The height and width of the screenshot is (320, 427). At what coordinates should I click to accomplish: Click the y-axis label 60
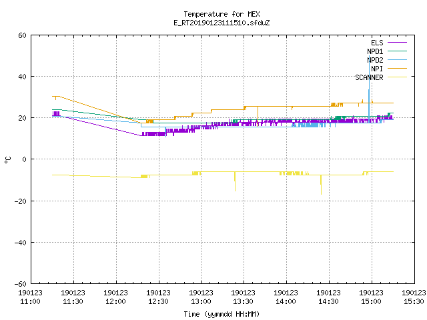coord(22,35)
